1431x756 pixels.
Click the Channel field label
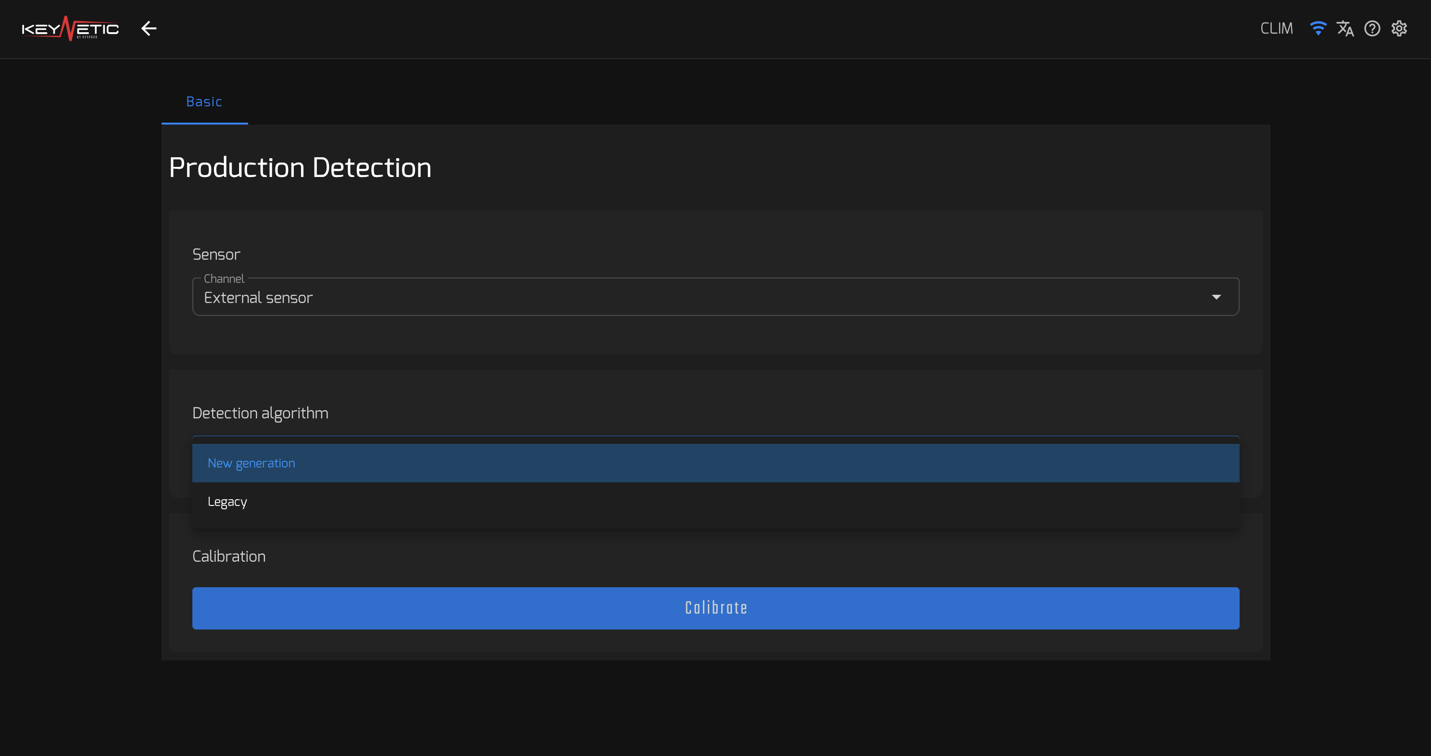[x=224, y=278]
